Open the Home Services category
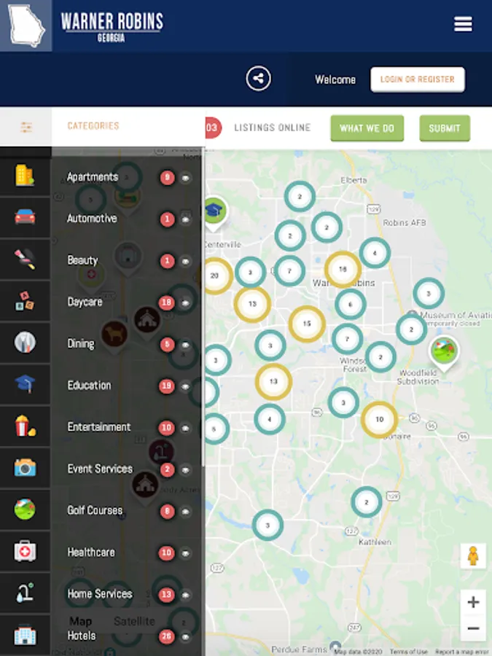 pos(100,593)
